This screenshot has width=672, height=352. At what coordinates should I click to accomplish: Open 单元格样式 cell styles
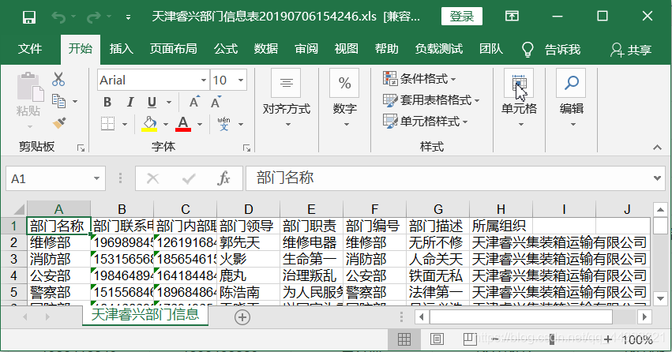click(x=425, y=122)
